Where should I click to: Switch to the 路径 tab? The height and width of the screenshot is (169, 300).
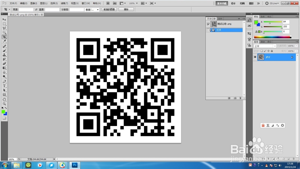(269, 42)
